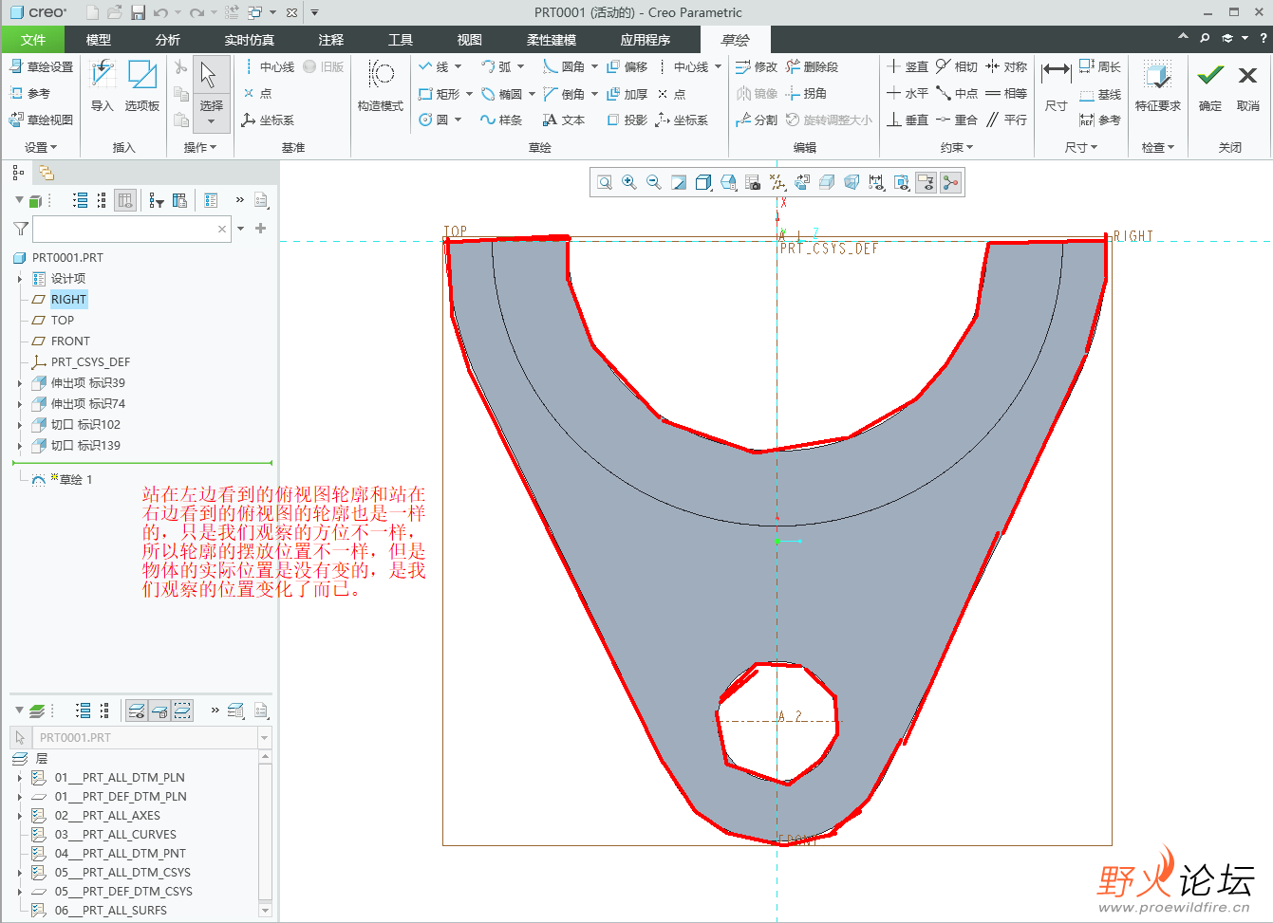Click the zoom out magnifier in graphics toolbar
Image resolution: width=1273 pixels, height=923 pixels.
pos(654,182)
